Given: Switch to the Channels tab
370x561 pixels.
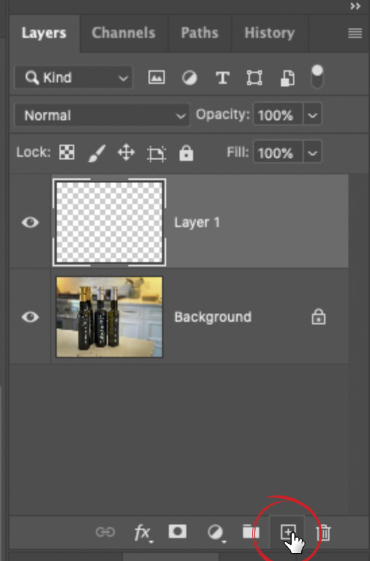Looking at the screenshot, I should (x=124, y=33).
